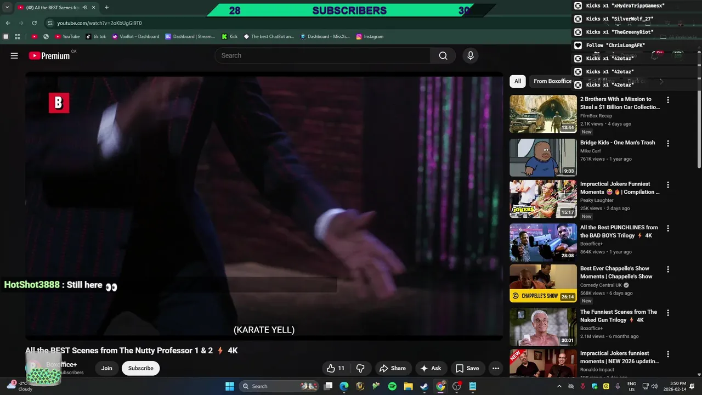Viewport: 702px width, 395px height.
Task: Open Microsoft Edge from the taskbar
Action: pyautogui.click(x=344, y=386)
